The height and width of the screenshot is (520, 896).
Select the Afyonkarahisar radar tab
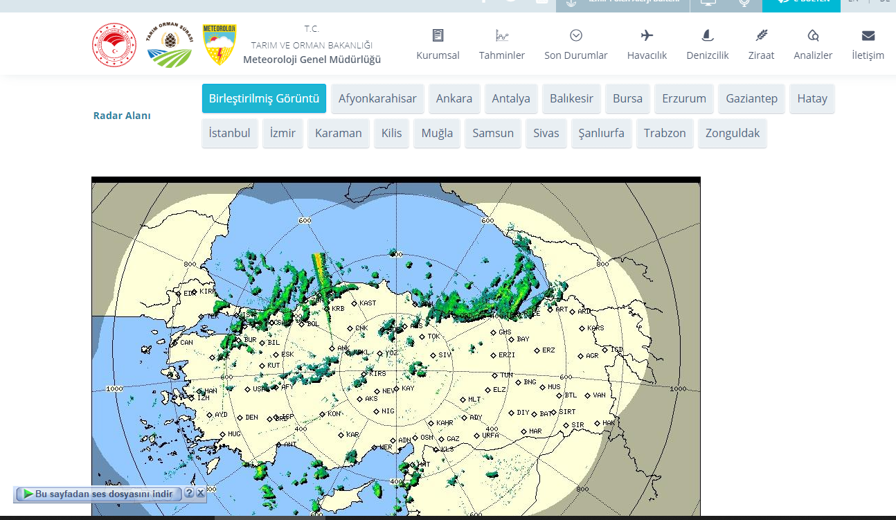(x=377, y=98)
